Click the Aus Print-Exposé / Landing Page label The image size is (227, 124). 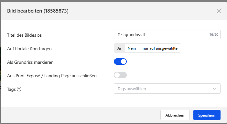[52, 76]
